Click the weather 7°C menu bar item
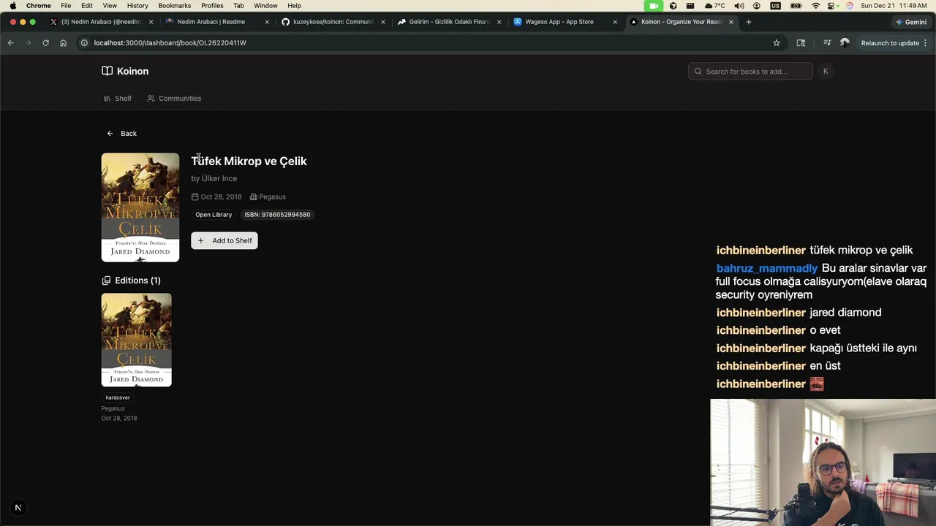Viewport: 936px width, 526px height. [x=714, y=5]
